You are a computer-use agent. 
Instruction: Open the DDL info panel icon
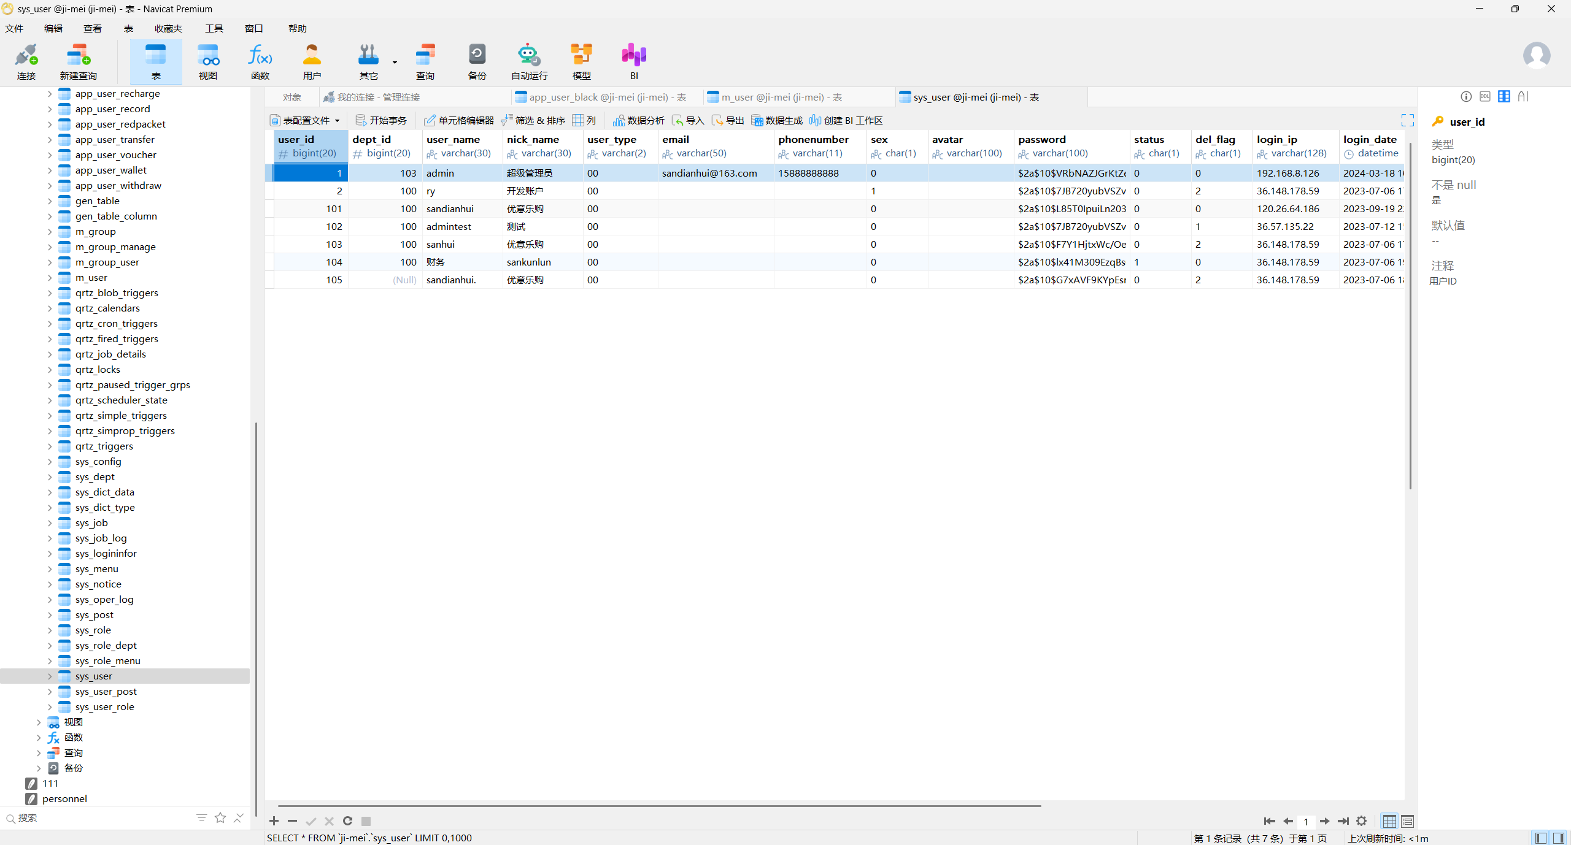[x=1484, y=96]
